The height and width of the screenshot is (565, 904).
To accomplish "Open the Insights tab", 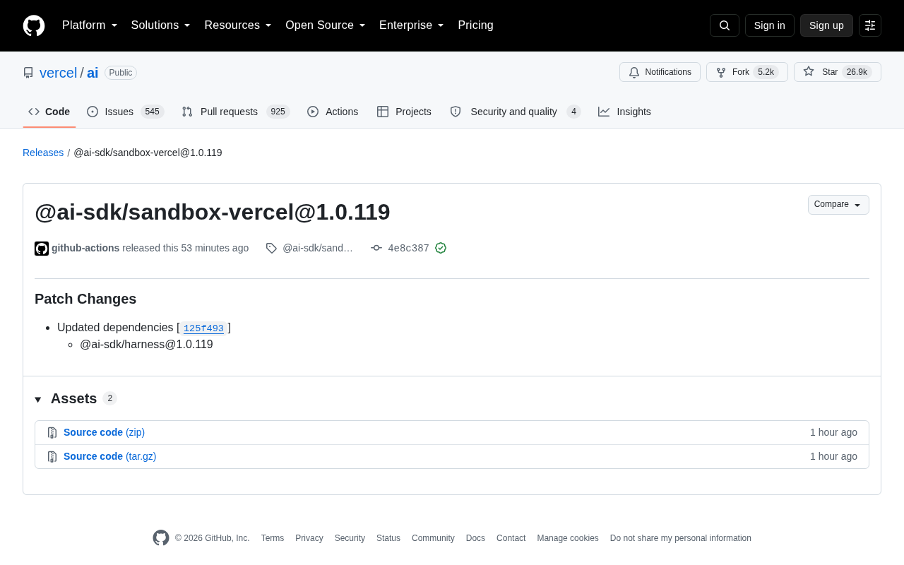I will click(625, 112).
